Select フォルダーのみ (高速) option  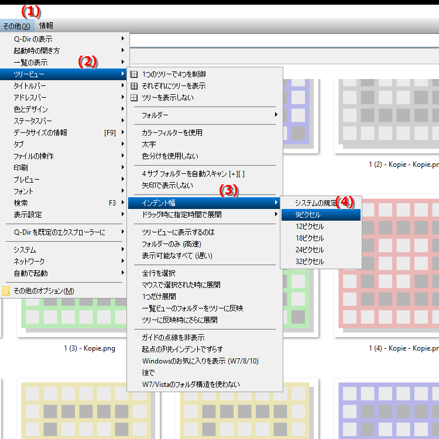205,244
